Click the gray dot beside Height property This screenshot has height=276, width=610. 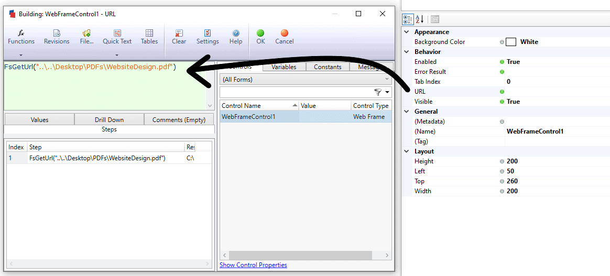coord(502,161)
